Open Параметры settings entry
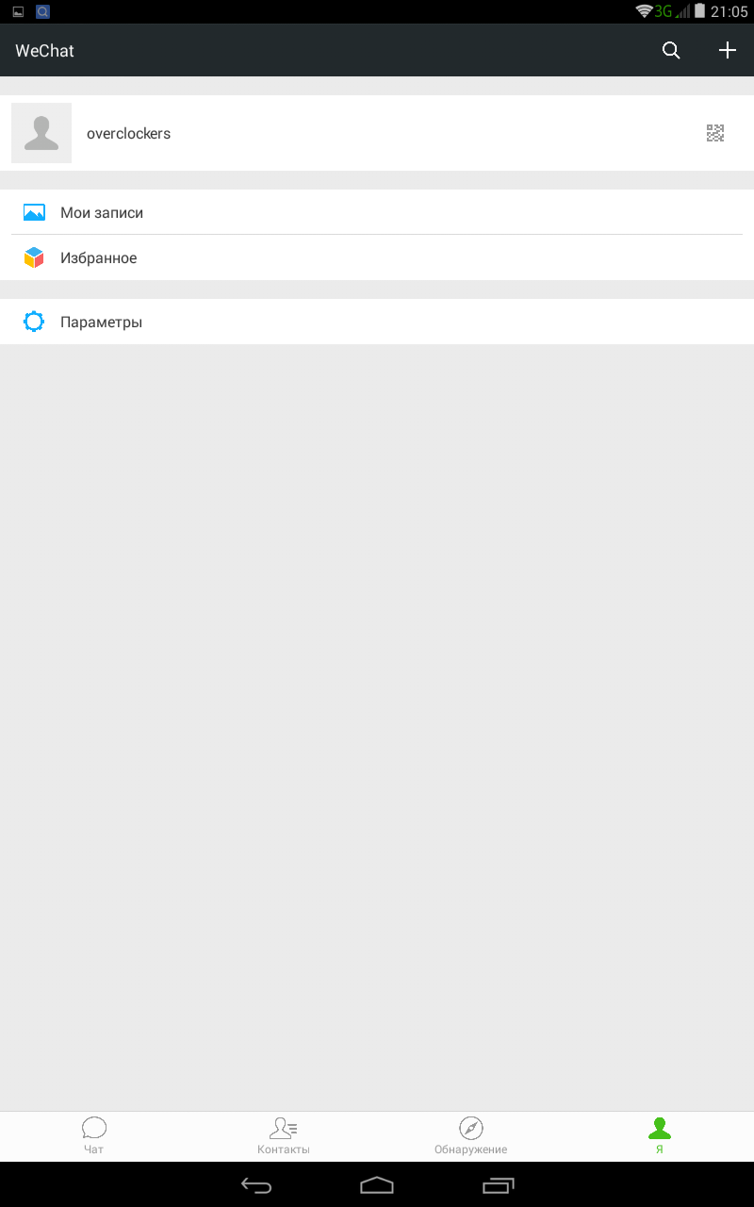Viewport: 754px width, 1207px height. 377,322
